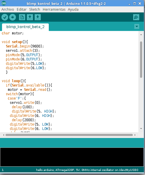Viewport: 145px width, 175px height.
Task: Save sketch with the down-arrow icon
Action: coord(38,17)
